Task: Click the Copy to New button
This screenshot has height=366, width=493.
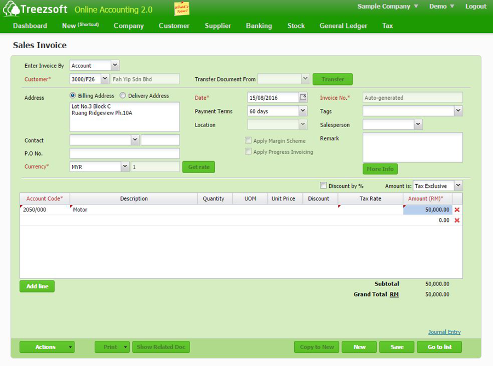Action: [317, 347]
